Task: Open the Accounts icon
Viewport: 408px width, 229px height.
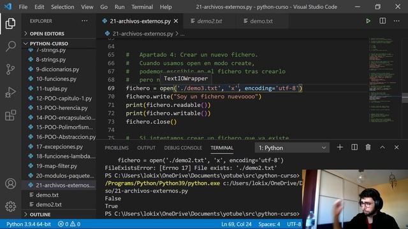Action: [10, 184]
